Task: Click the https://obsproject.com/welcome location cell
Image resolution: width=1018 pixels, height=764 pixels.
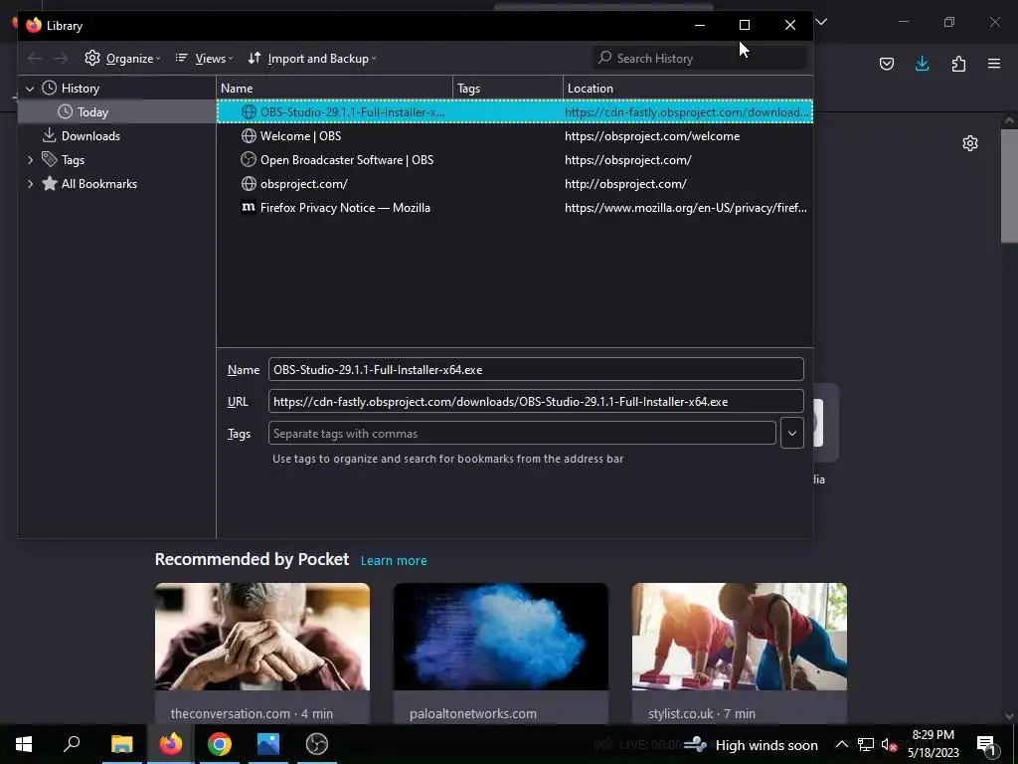Action: click(652, 135)
